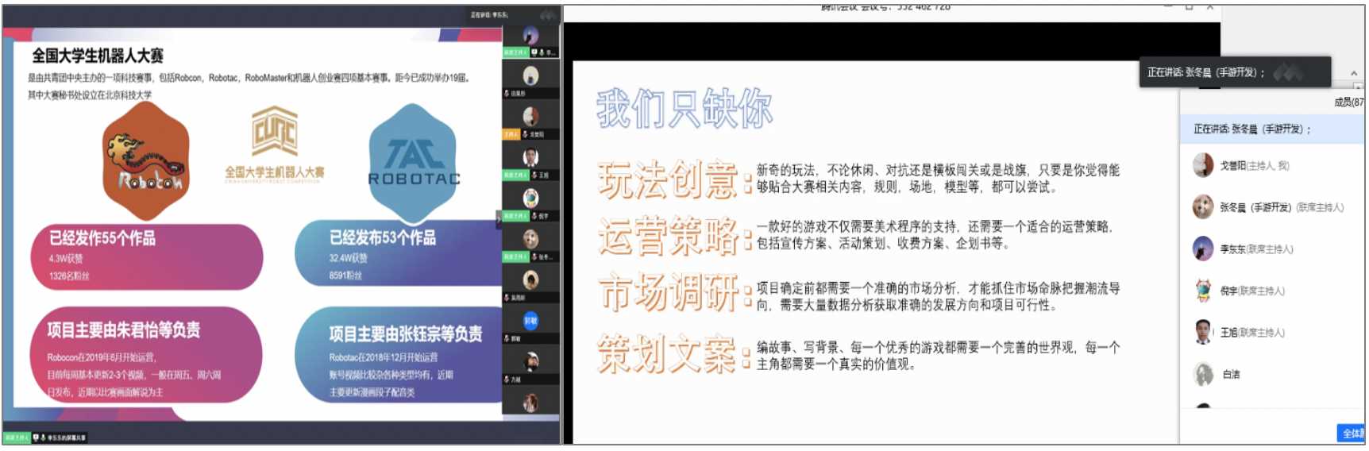This screenshot has width=1369, height=451.
Task: Select 吴雨昕's video thumbnail
Action: 530,281
